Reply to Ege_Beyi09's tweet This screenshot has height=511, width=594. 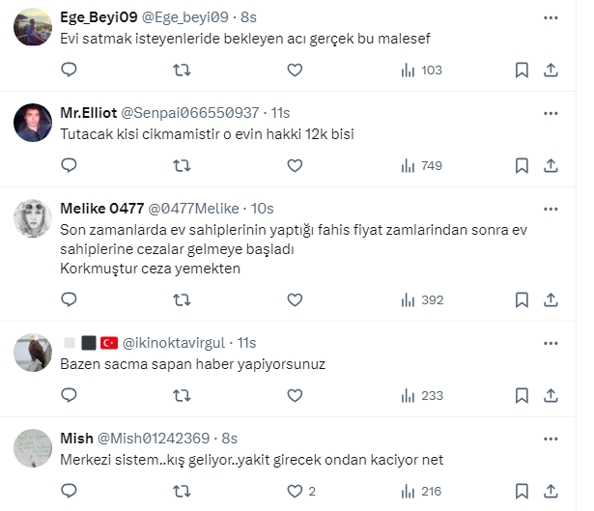tap(69, 70)
